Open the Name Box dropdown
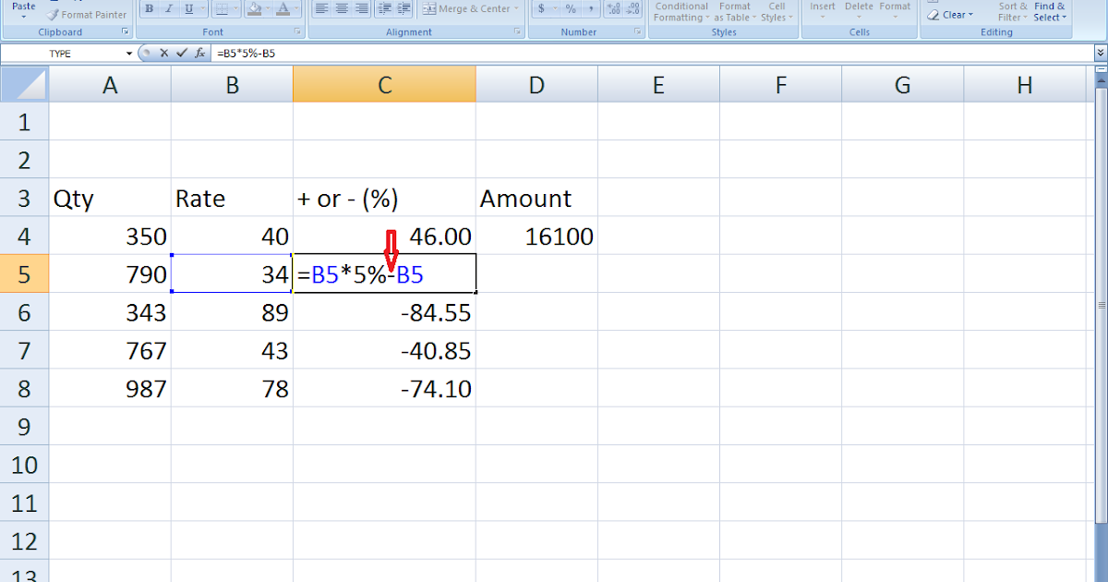Screen dimensions: 1108x582 click(127, 54)
